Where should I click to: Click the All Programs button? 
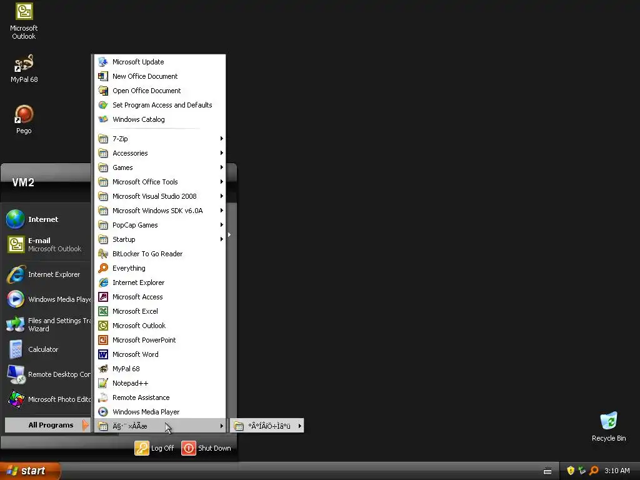(x=47, y=425)
